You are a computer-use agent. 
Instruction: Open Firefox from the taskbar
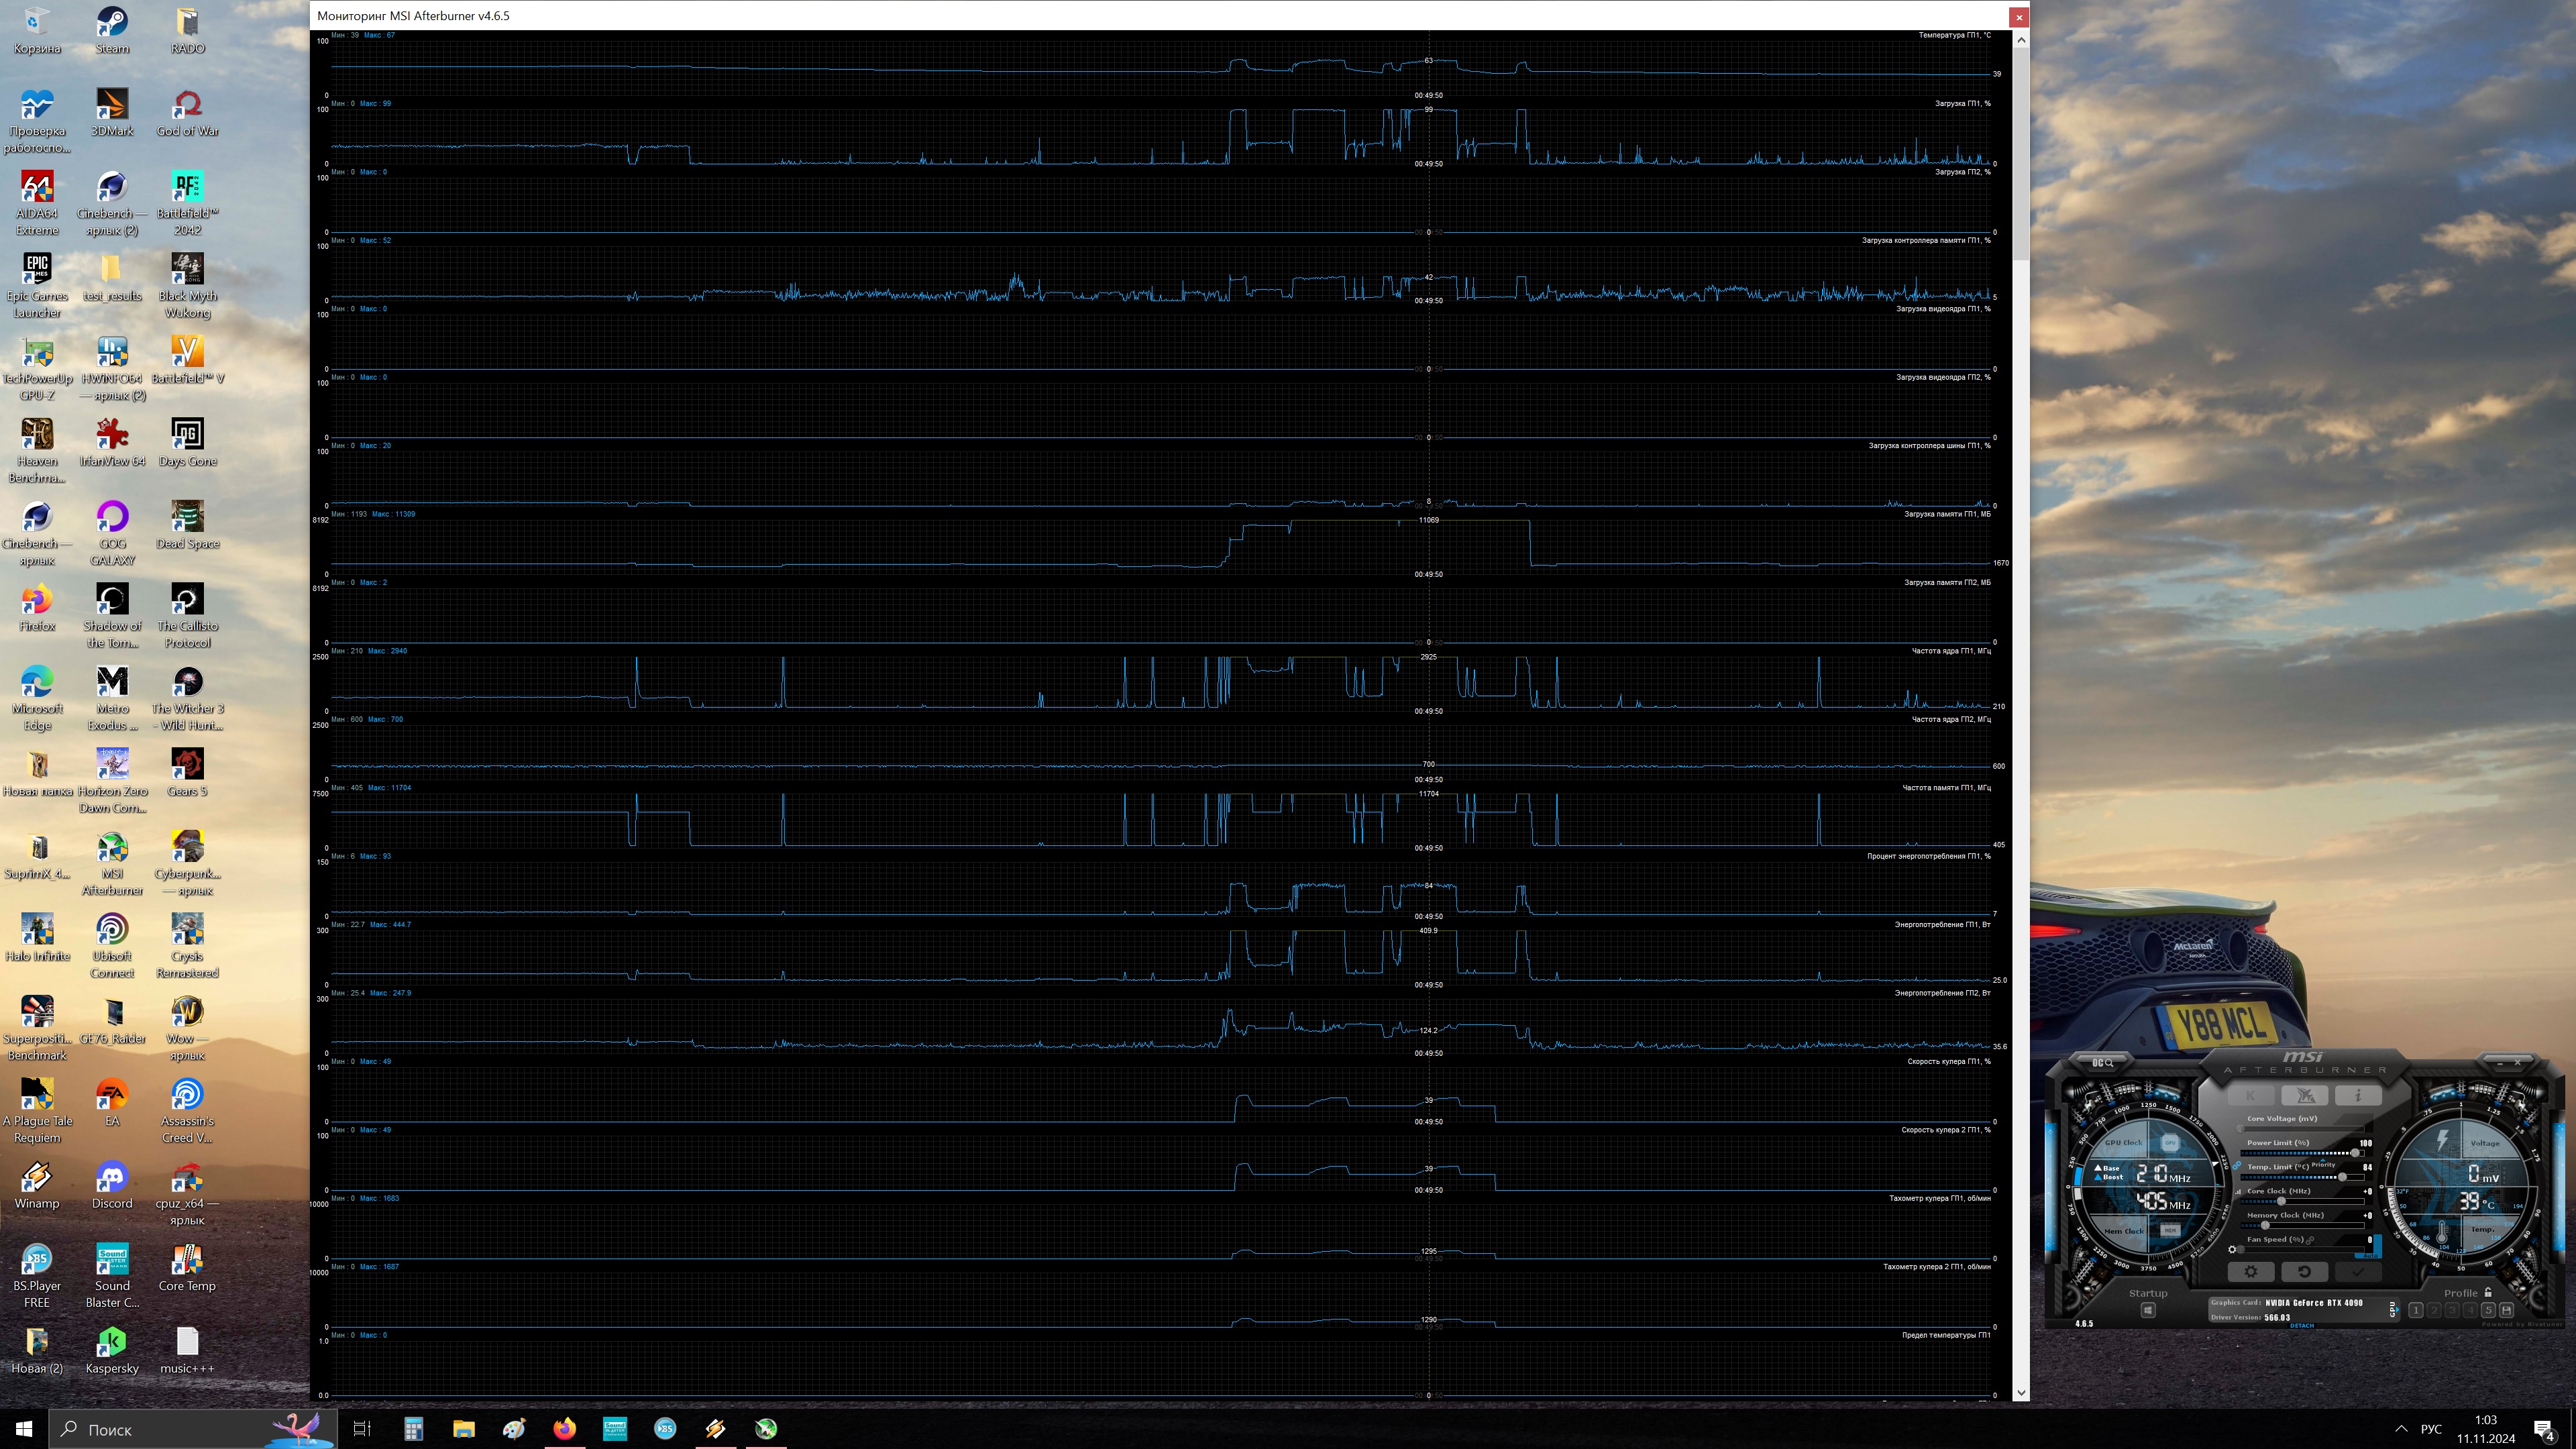[564, 1429]
